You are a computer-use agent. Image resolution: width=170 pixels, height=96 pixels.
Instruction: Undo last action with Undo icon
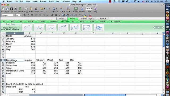click(x=42, y=9)
